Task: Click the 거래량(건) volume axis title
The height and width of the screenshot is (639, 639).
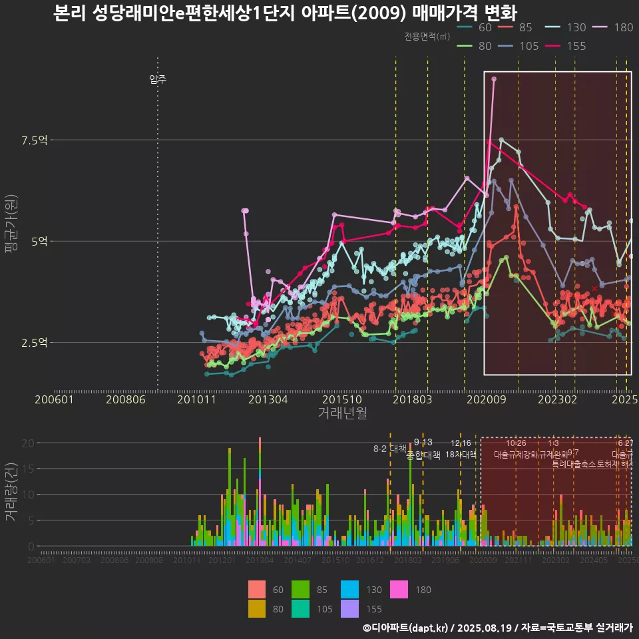Action: tap(11, 491)
